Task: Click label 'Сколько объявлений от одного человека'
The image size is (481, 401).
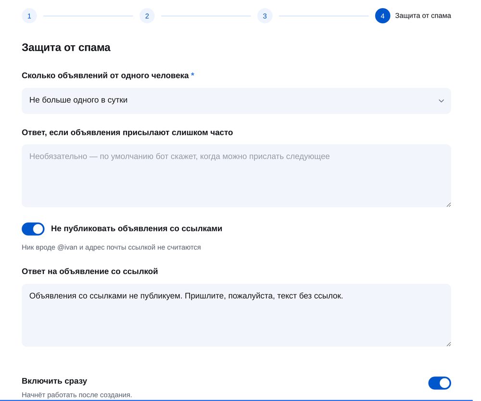Action: click(105, 75)
